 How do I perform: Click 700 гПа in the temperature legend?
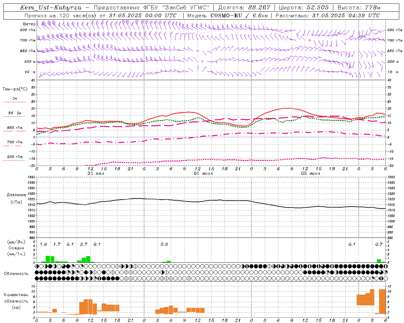[15, 142]
